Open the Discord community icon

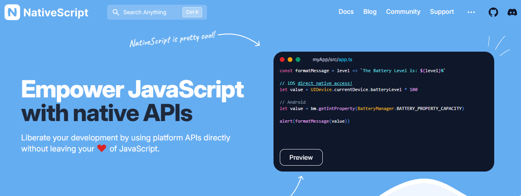coord(512,12)
